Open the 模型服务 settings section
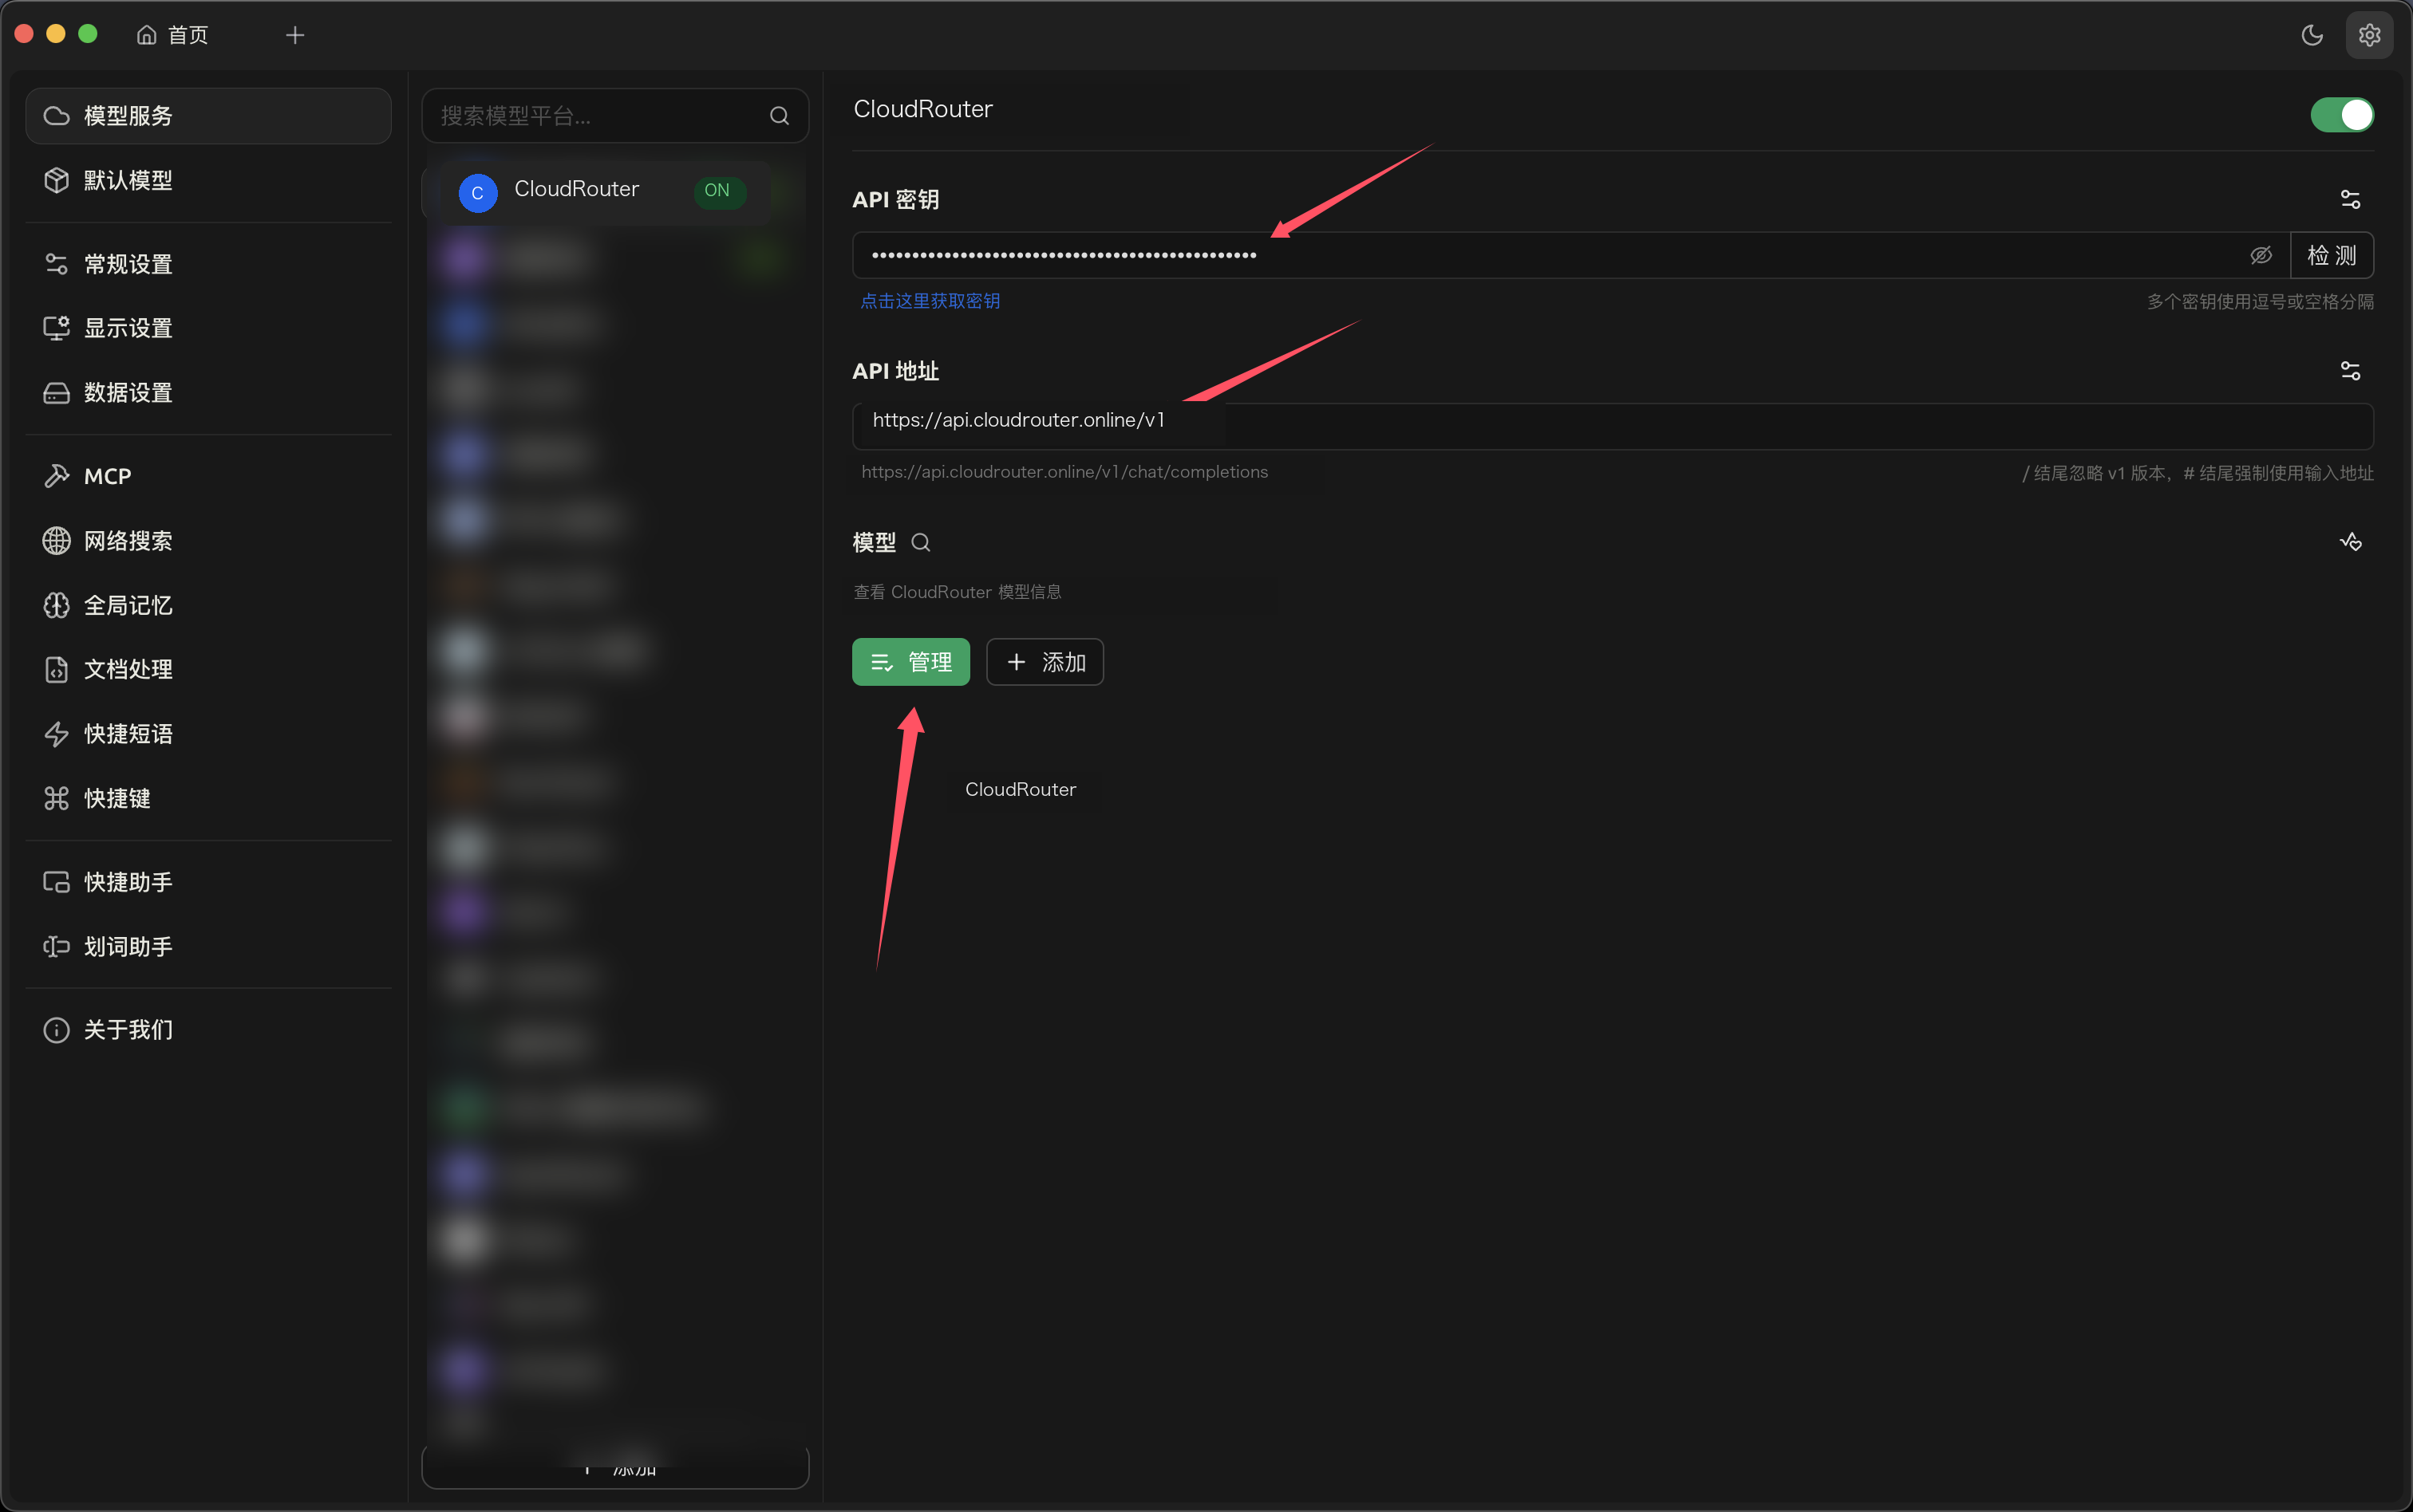 pos(208,116)
